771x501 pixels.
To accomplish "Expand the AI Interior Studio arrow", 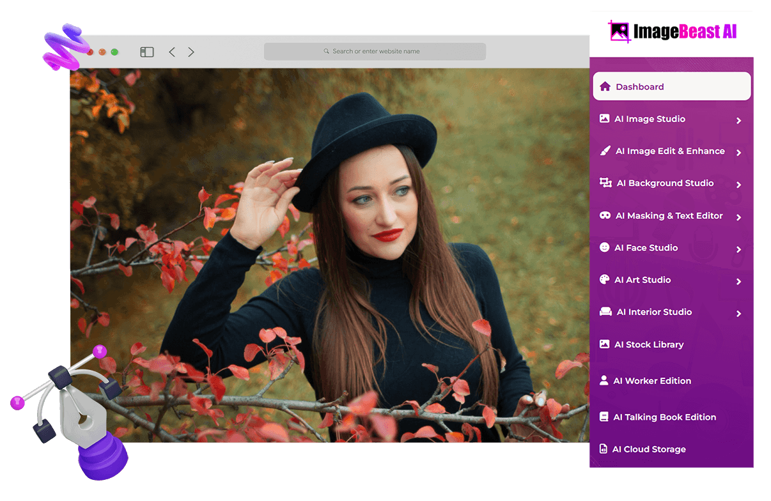I will [x=738, y=313].
